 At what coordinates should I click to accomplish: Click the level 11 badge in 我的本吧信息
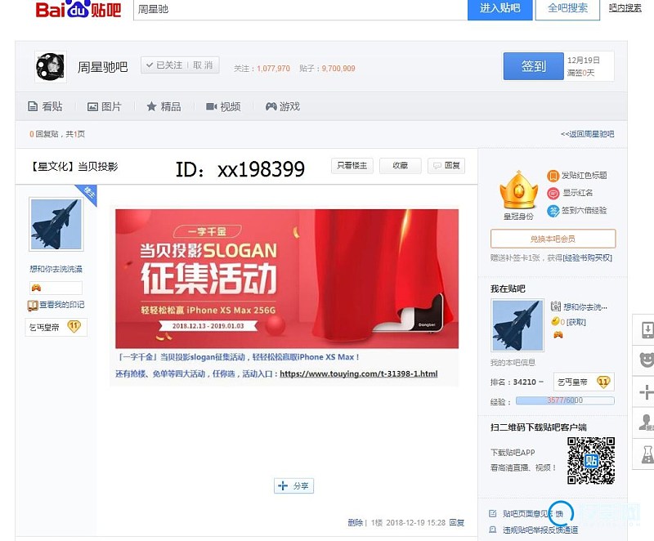(x=603, y=382)
